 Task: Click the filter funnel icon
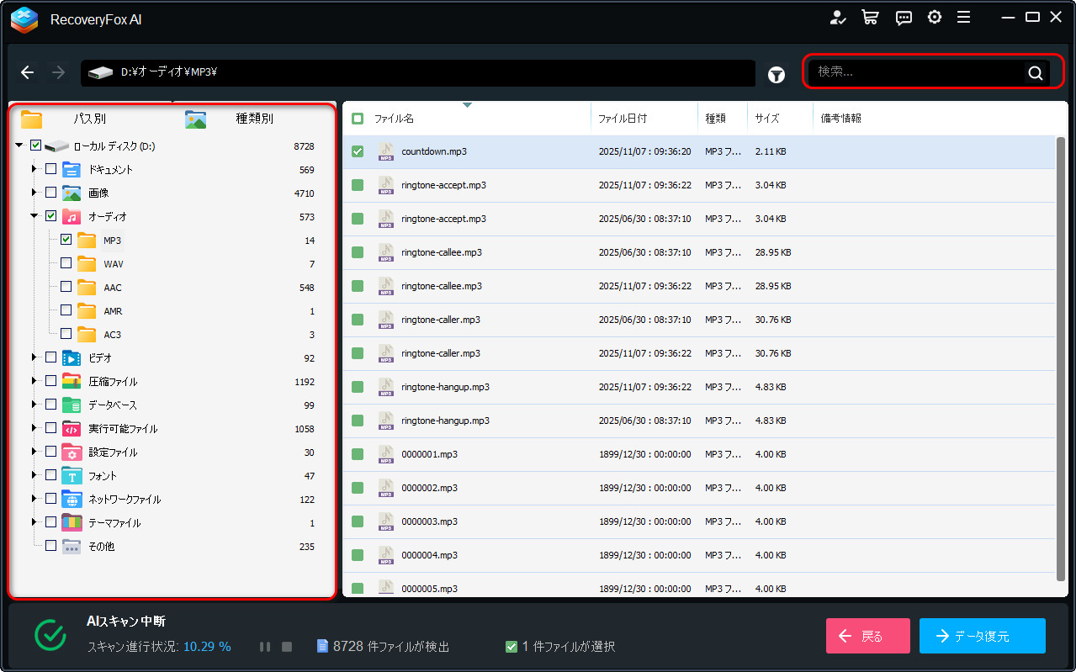(x=776, y=75)
